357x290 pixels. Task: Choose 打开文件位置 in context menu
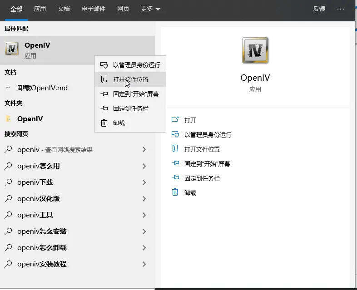(130, 79)
